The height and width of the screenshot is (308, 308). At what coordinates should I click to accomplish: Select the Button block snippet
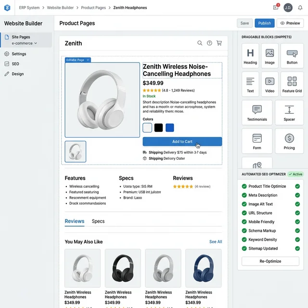point(292,56)
